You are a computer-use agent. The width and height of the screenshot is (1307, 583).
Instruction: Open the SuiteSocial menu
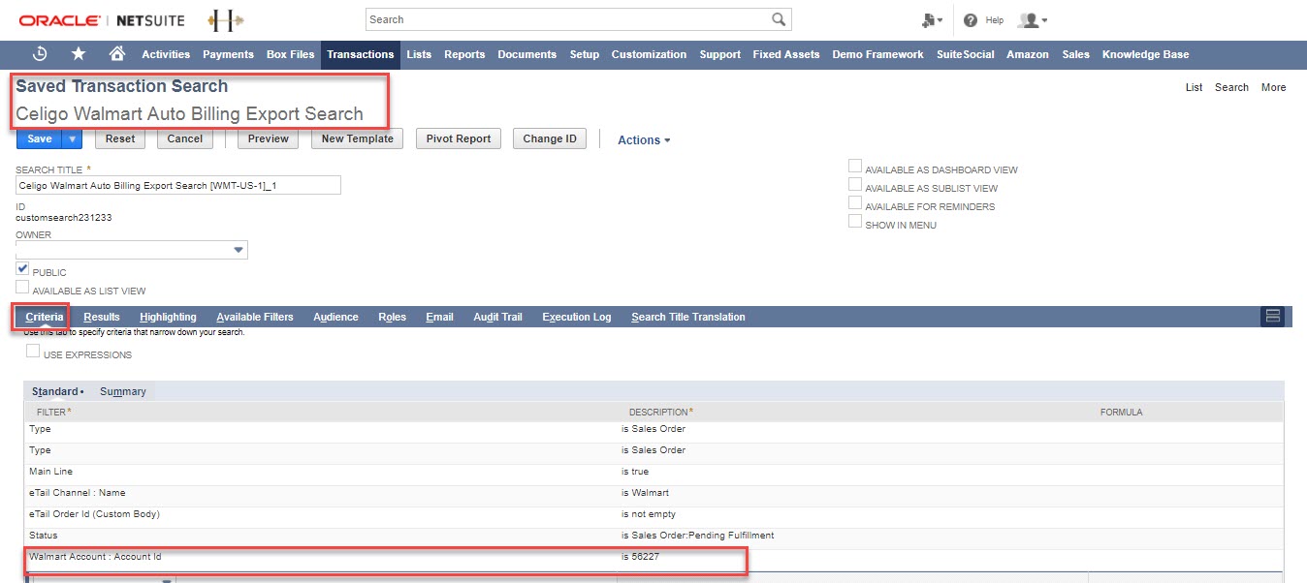click(965, 54)
